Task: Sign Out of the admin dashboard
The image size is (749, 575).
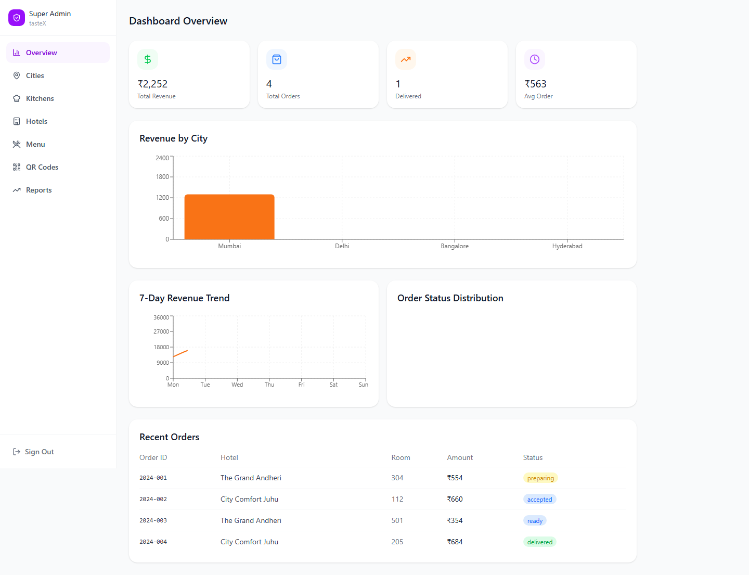Action: pos(58,452)
